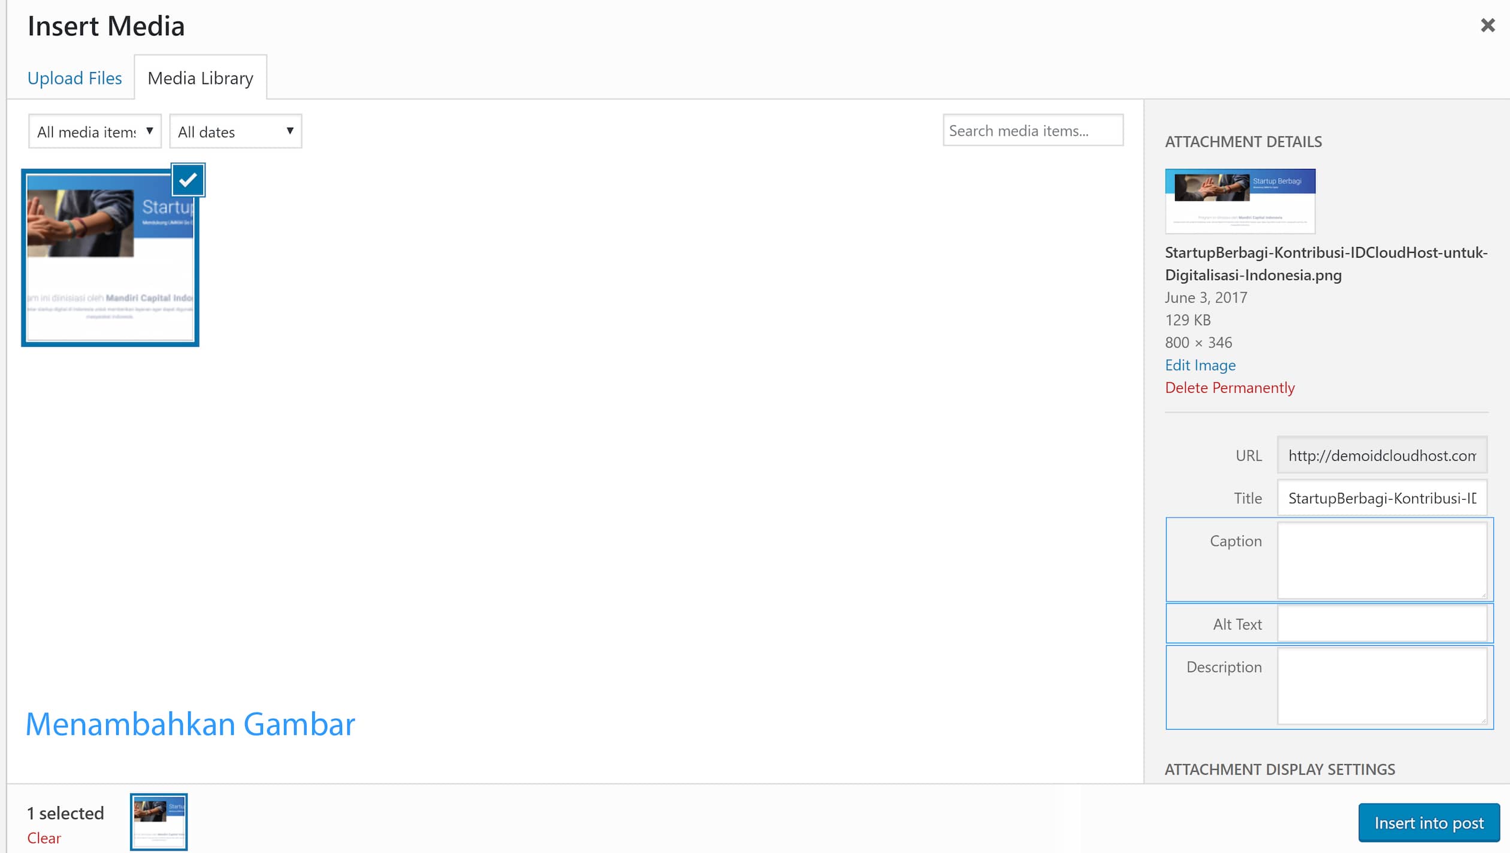Switch to the Upload Files tab
Image resolution: width=1510 pixels, height=853 pixels.
(x=74, y=77)
